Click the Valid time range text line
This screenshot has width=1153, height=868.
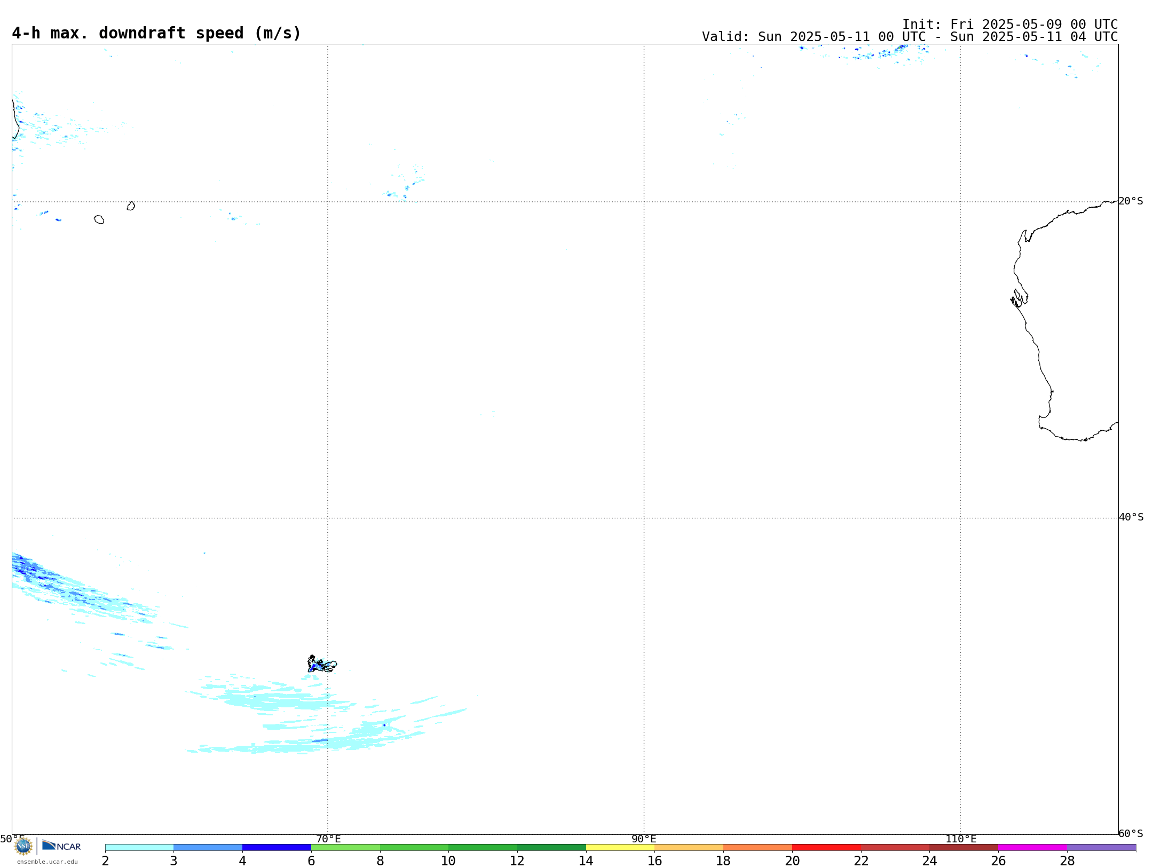pos(910,37)
